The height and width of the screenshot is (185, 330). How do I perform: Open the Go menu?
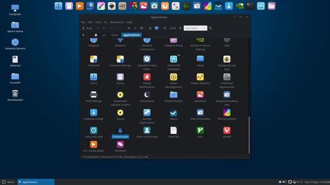[105, 22]
